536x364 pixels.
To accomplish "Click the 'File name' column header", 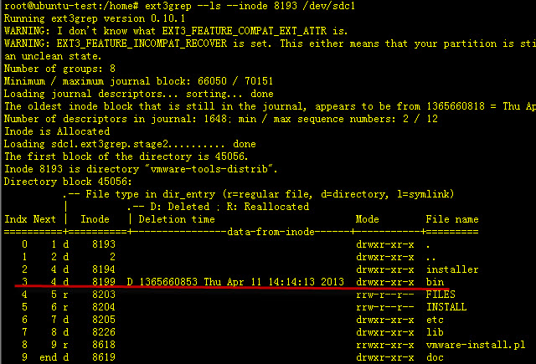I will [452, 219].
